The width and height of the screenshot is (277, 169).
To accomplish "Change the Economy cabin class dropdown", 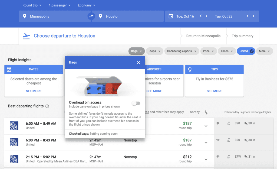I will (87, 5).
